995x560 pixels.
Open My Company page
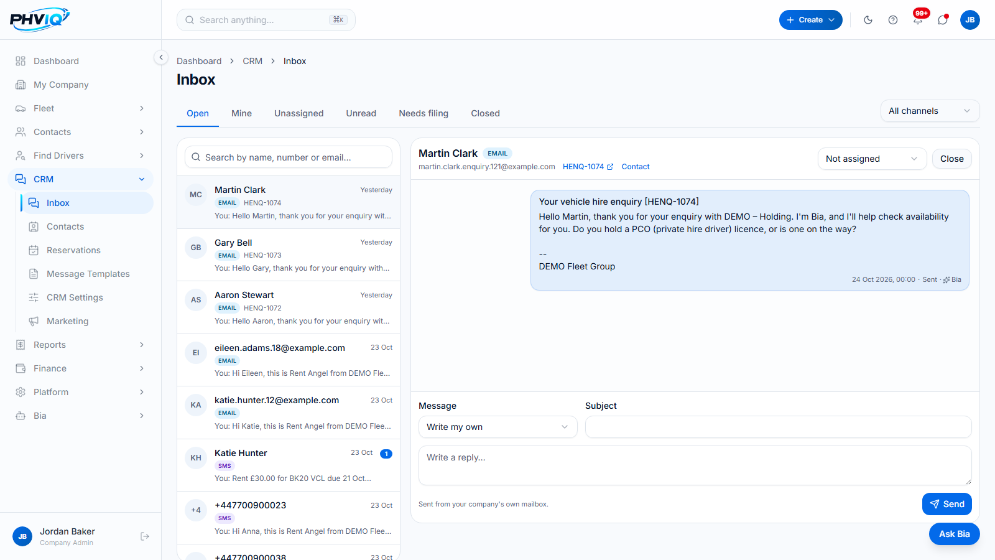pos(81,85)
